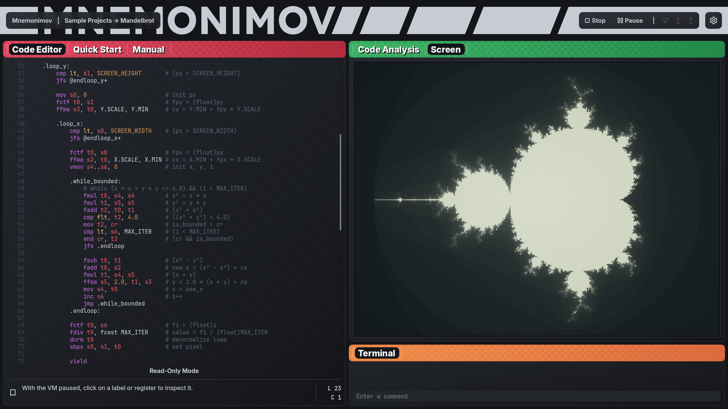Click the L 23 line indicator
Viewport: 728px width, 409px height.
point(334,389)
